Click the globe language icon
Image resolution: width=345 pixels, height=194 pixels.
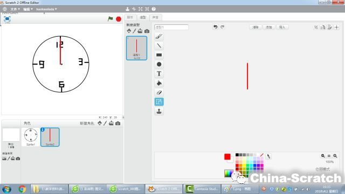click(5, 9)
